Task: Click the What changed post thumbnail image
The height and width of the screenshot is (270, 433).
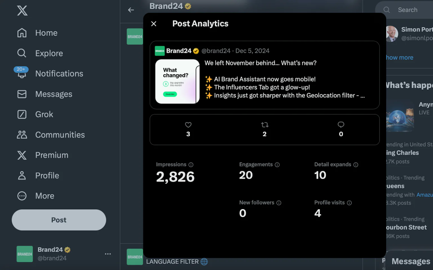Action: (x=177, y=82)
